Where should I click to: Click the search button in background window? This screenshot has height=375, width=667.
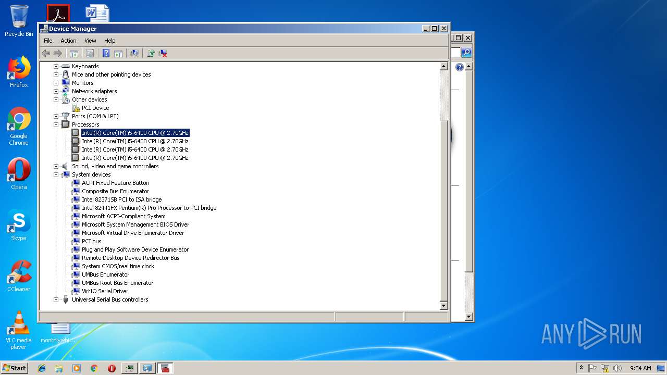pyautogui.click(x=466, y=53)
